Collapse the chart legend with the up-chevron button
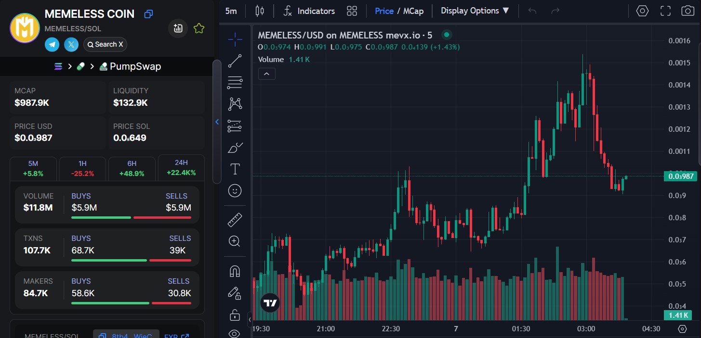Image resolution: width=701 pixels, height=338 pixels. (266, 74)
